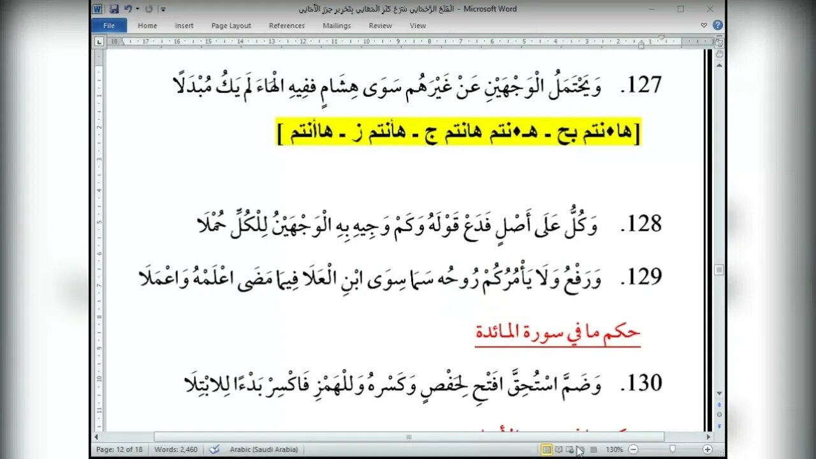Select Print Layout view button

tap(546, 449)
